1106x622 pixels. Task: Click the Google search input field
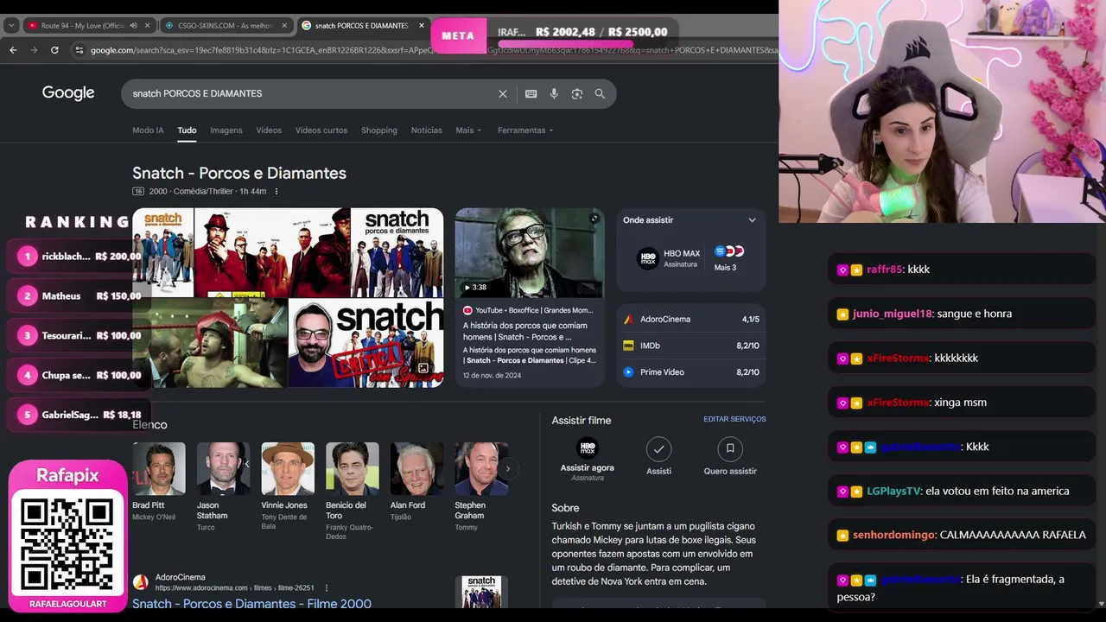coord(311,94)
